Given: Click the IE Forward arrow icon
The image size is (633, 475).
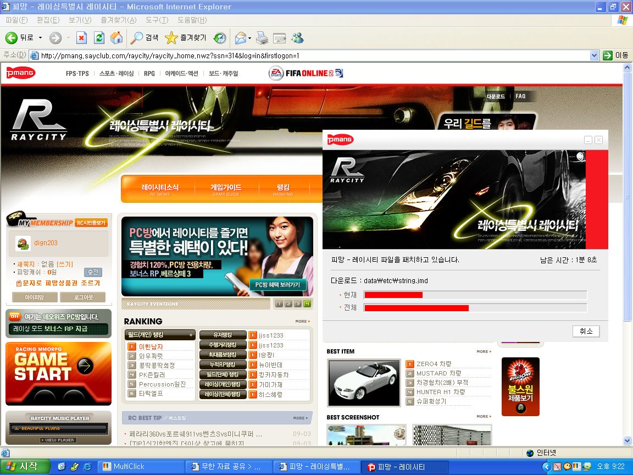Looking at the screenshot, I should tap(55, 38).
